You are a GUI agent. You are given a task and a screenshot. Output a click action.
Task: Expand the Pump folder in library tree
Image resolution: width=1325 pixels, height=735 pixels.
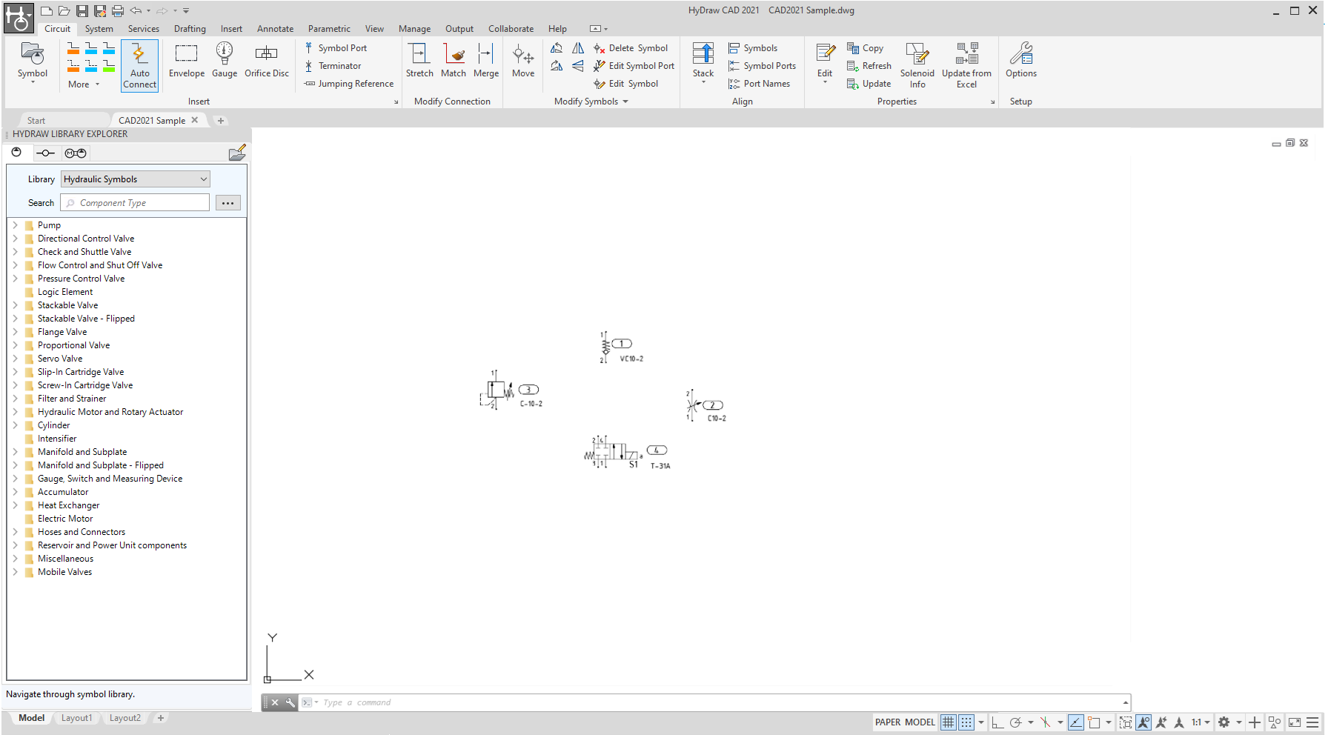[15, 225]
